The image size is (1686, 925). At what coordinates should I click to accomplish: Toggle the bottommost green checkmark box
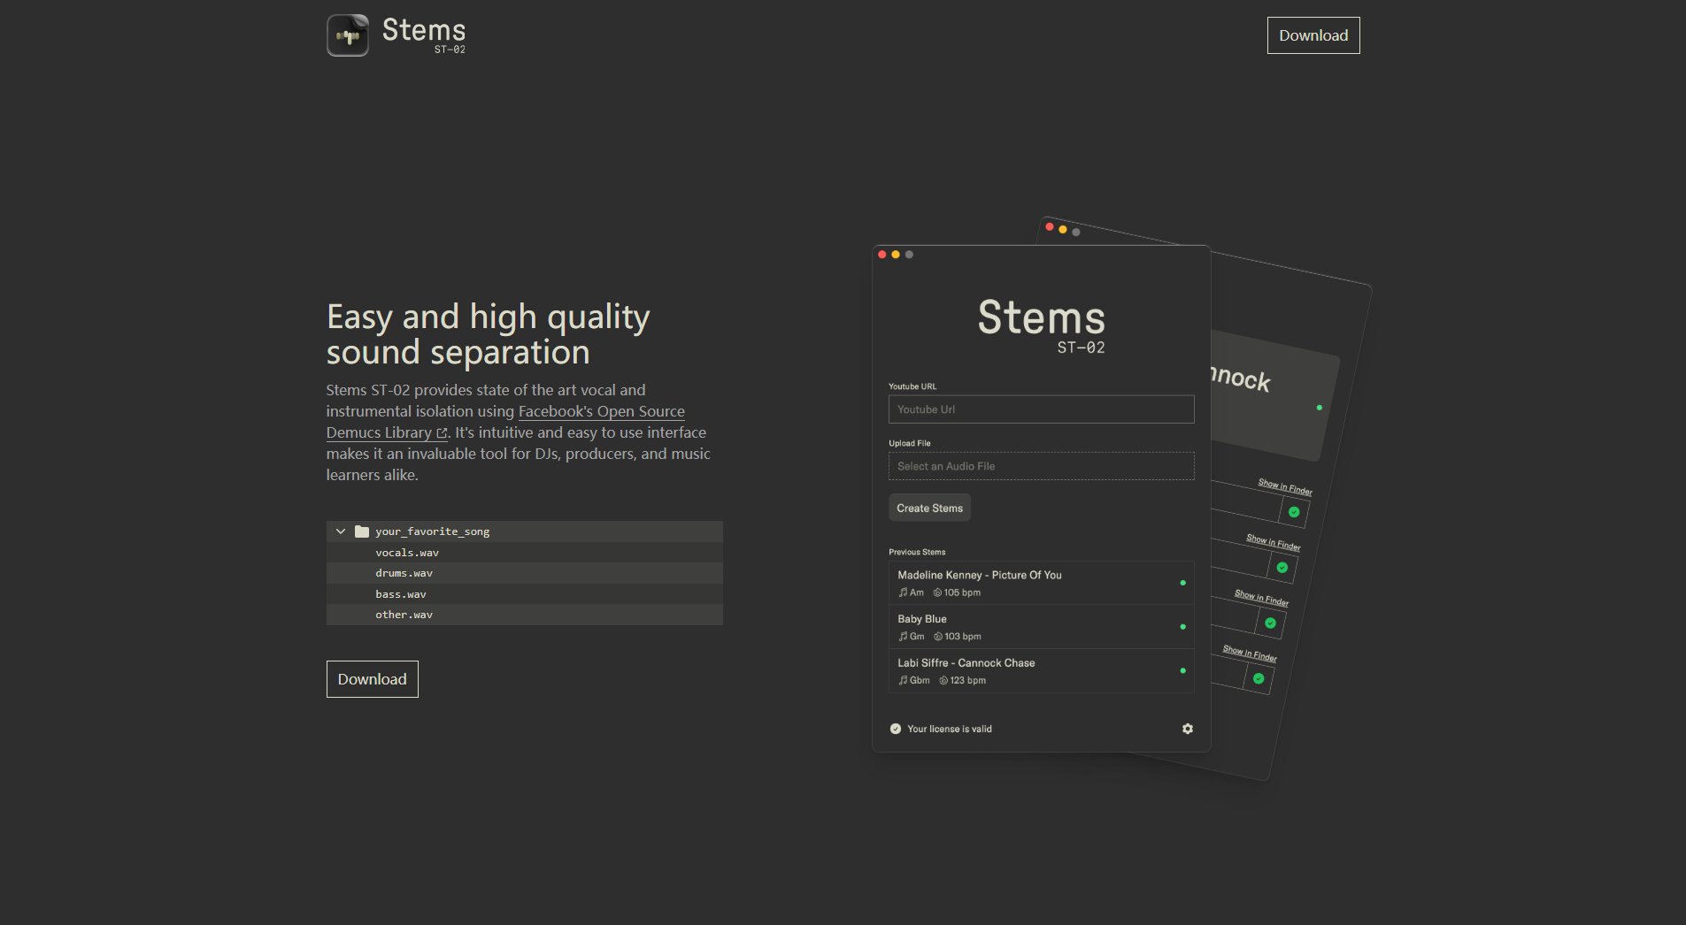1259,678
